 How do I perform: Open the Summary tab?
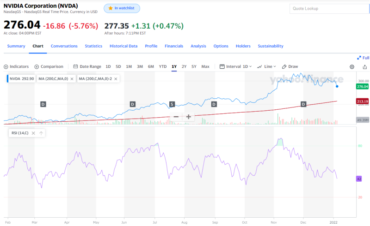tap(16, 46)
